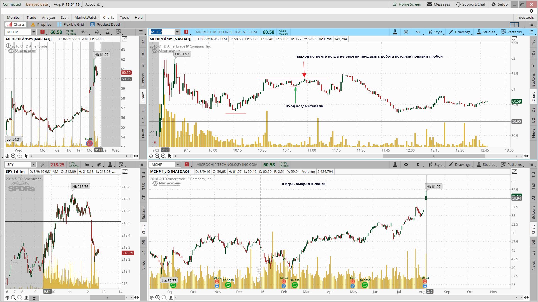
Task: Click the dollar sign icon under SPY chart
Action: pyautogui.click(x=26, y=298)
